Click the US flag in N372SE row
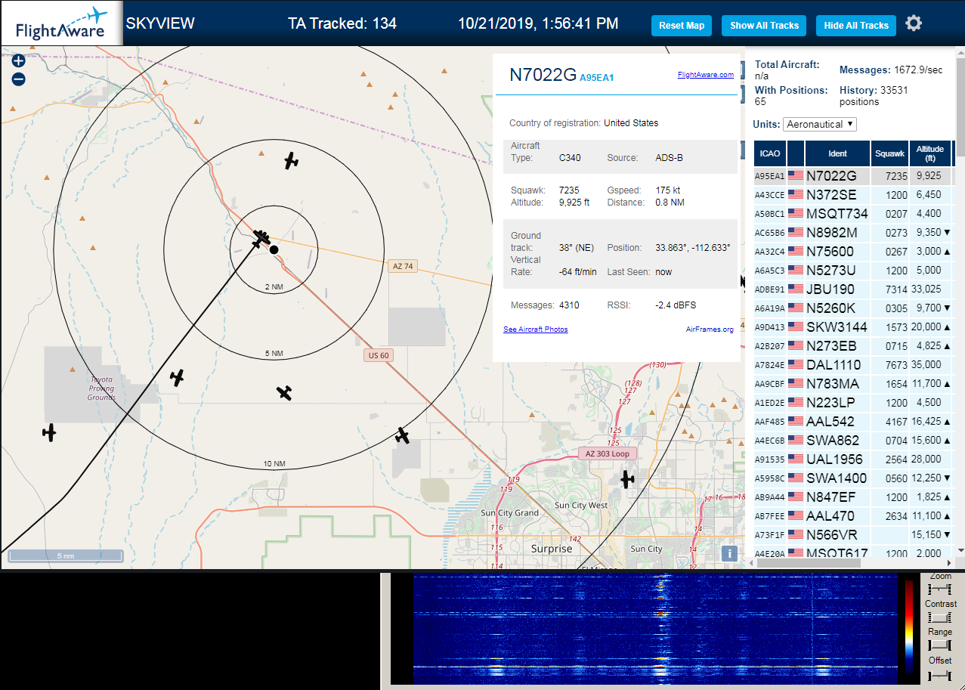Screen dimensions: 965x690 coord(796,194)
